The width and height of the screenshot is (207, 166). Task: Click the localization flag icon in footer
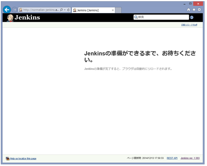coord(7,159)
